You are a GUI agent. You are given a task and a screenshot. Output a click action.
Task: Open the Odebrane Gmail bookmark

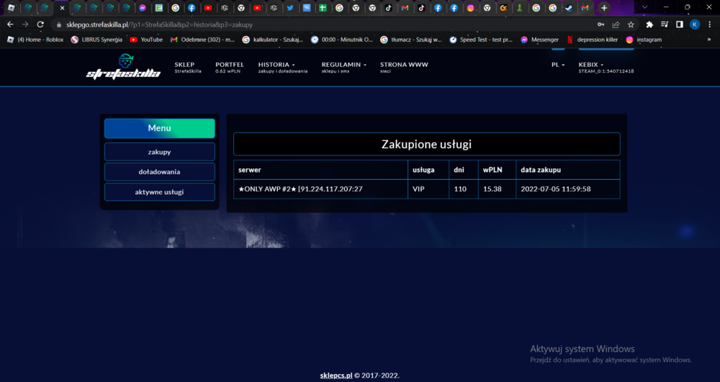(202, 40)
